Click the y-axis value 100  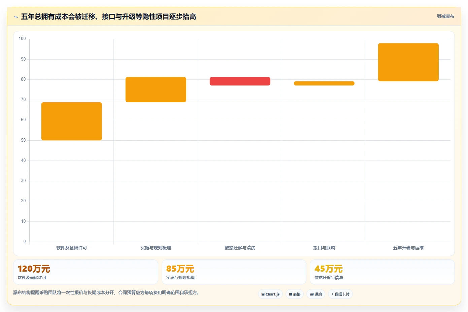click(x=22, y=39)
